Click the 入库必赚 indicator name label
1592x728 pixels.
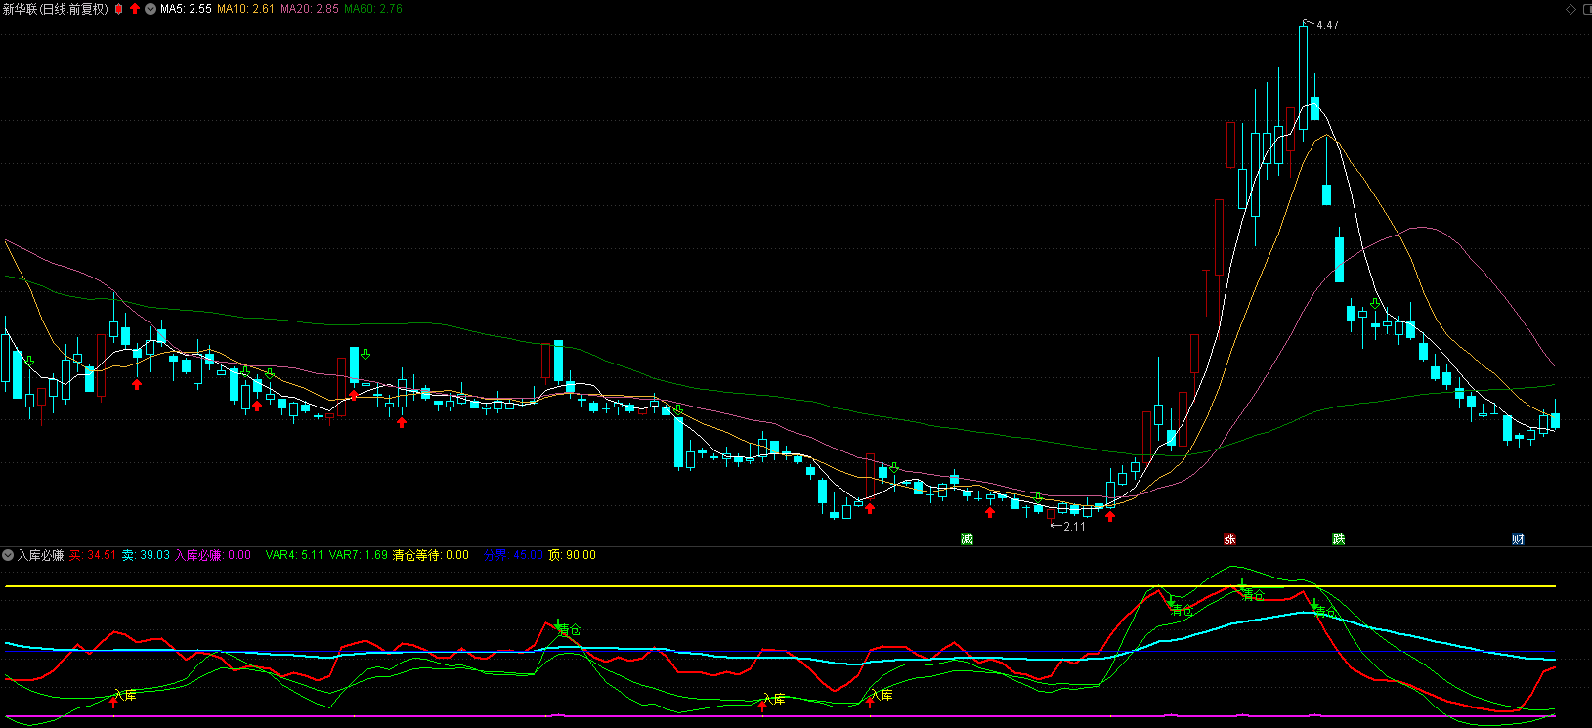pyautogui.click(x=40, y=555)
